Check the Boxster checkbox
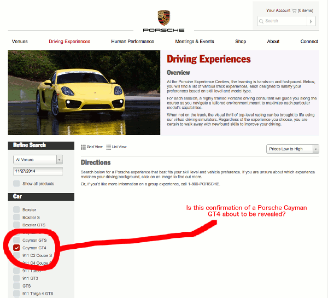This screenshot has width=328, height=298. (x=16, y=209)
